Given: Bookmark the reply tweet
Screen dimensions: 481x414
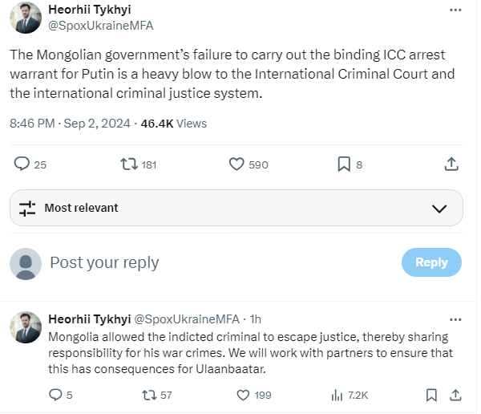Looking at the screenshot, I should click(x=431, y=395).
